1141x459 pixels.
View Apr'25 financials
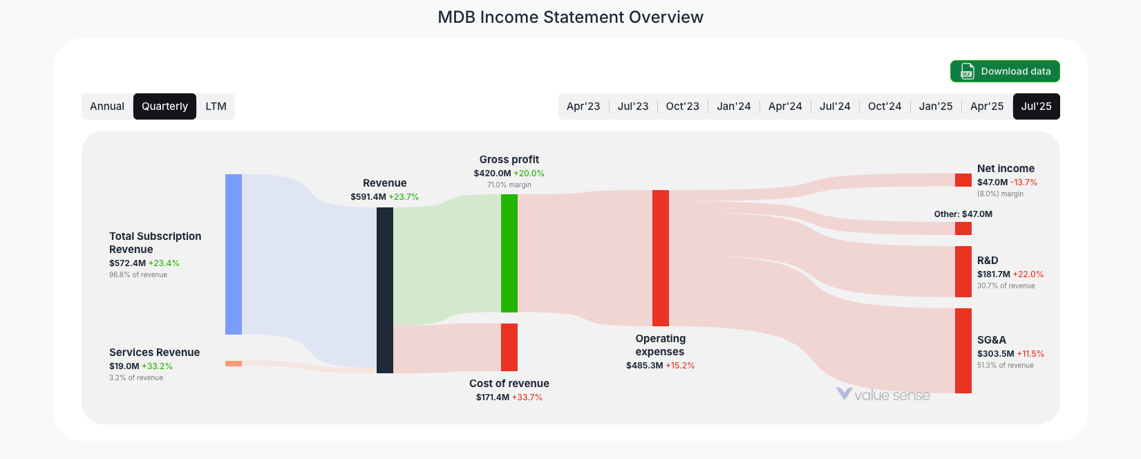pos(986,106)
